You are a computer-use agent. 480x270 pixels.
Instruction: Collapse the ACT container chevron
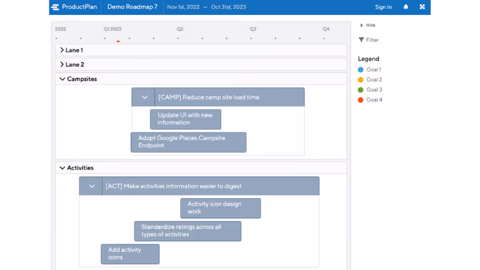coord(92,186)
